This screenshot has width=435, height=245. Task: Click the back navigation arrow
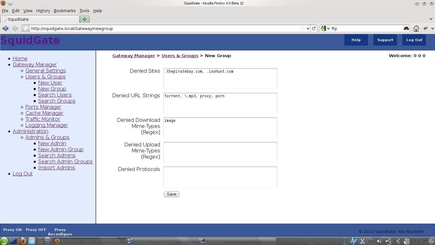(5, 28)
